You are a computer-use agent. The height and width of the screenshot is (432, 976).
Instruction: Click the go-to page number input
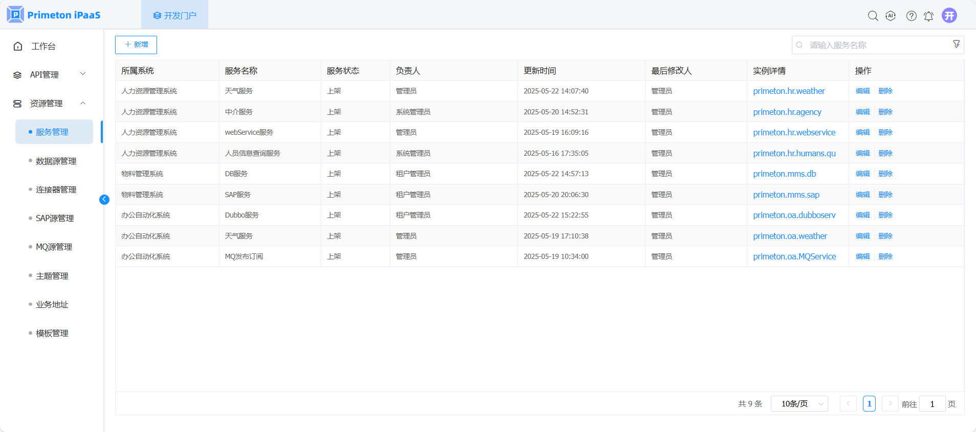(x=932, y=404)
